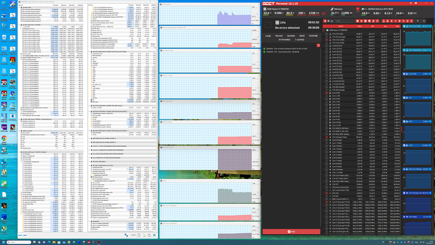The height and width of the screenshot is (245, 435).
Task: Focus the Windows taskbar search box
Action: coord(19,243)
